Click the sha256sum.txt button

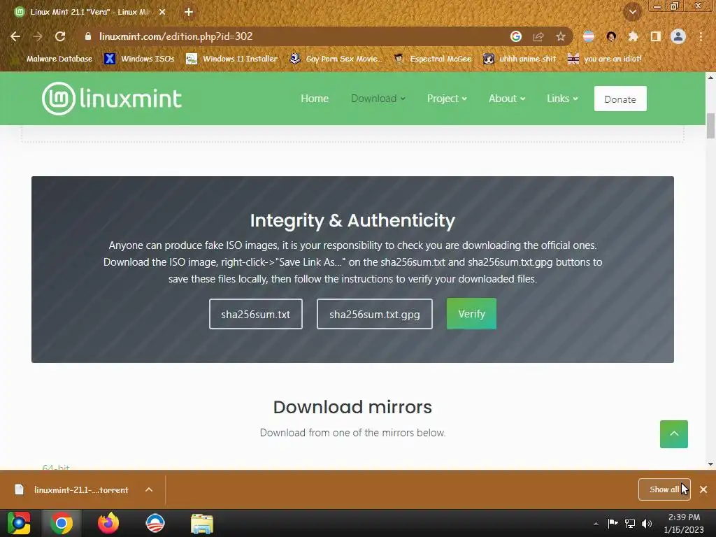click(x=256, y=314)
